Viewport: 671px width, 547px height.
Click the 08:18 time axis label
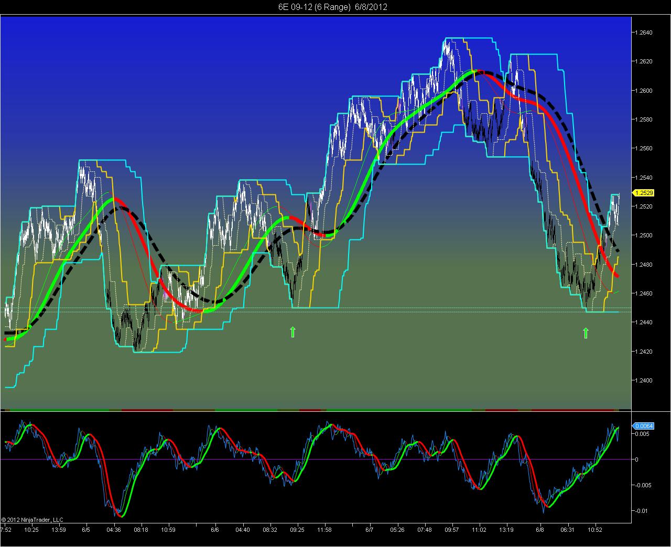tap(141, 530)
